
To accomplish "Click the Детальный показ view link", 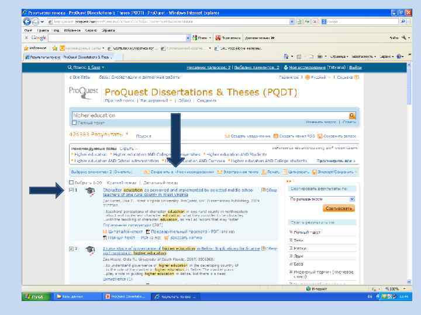I will click(x=161, y=183).
